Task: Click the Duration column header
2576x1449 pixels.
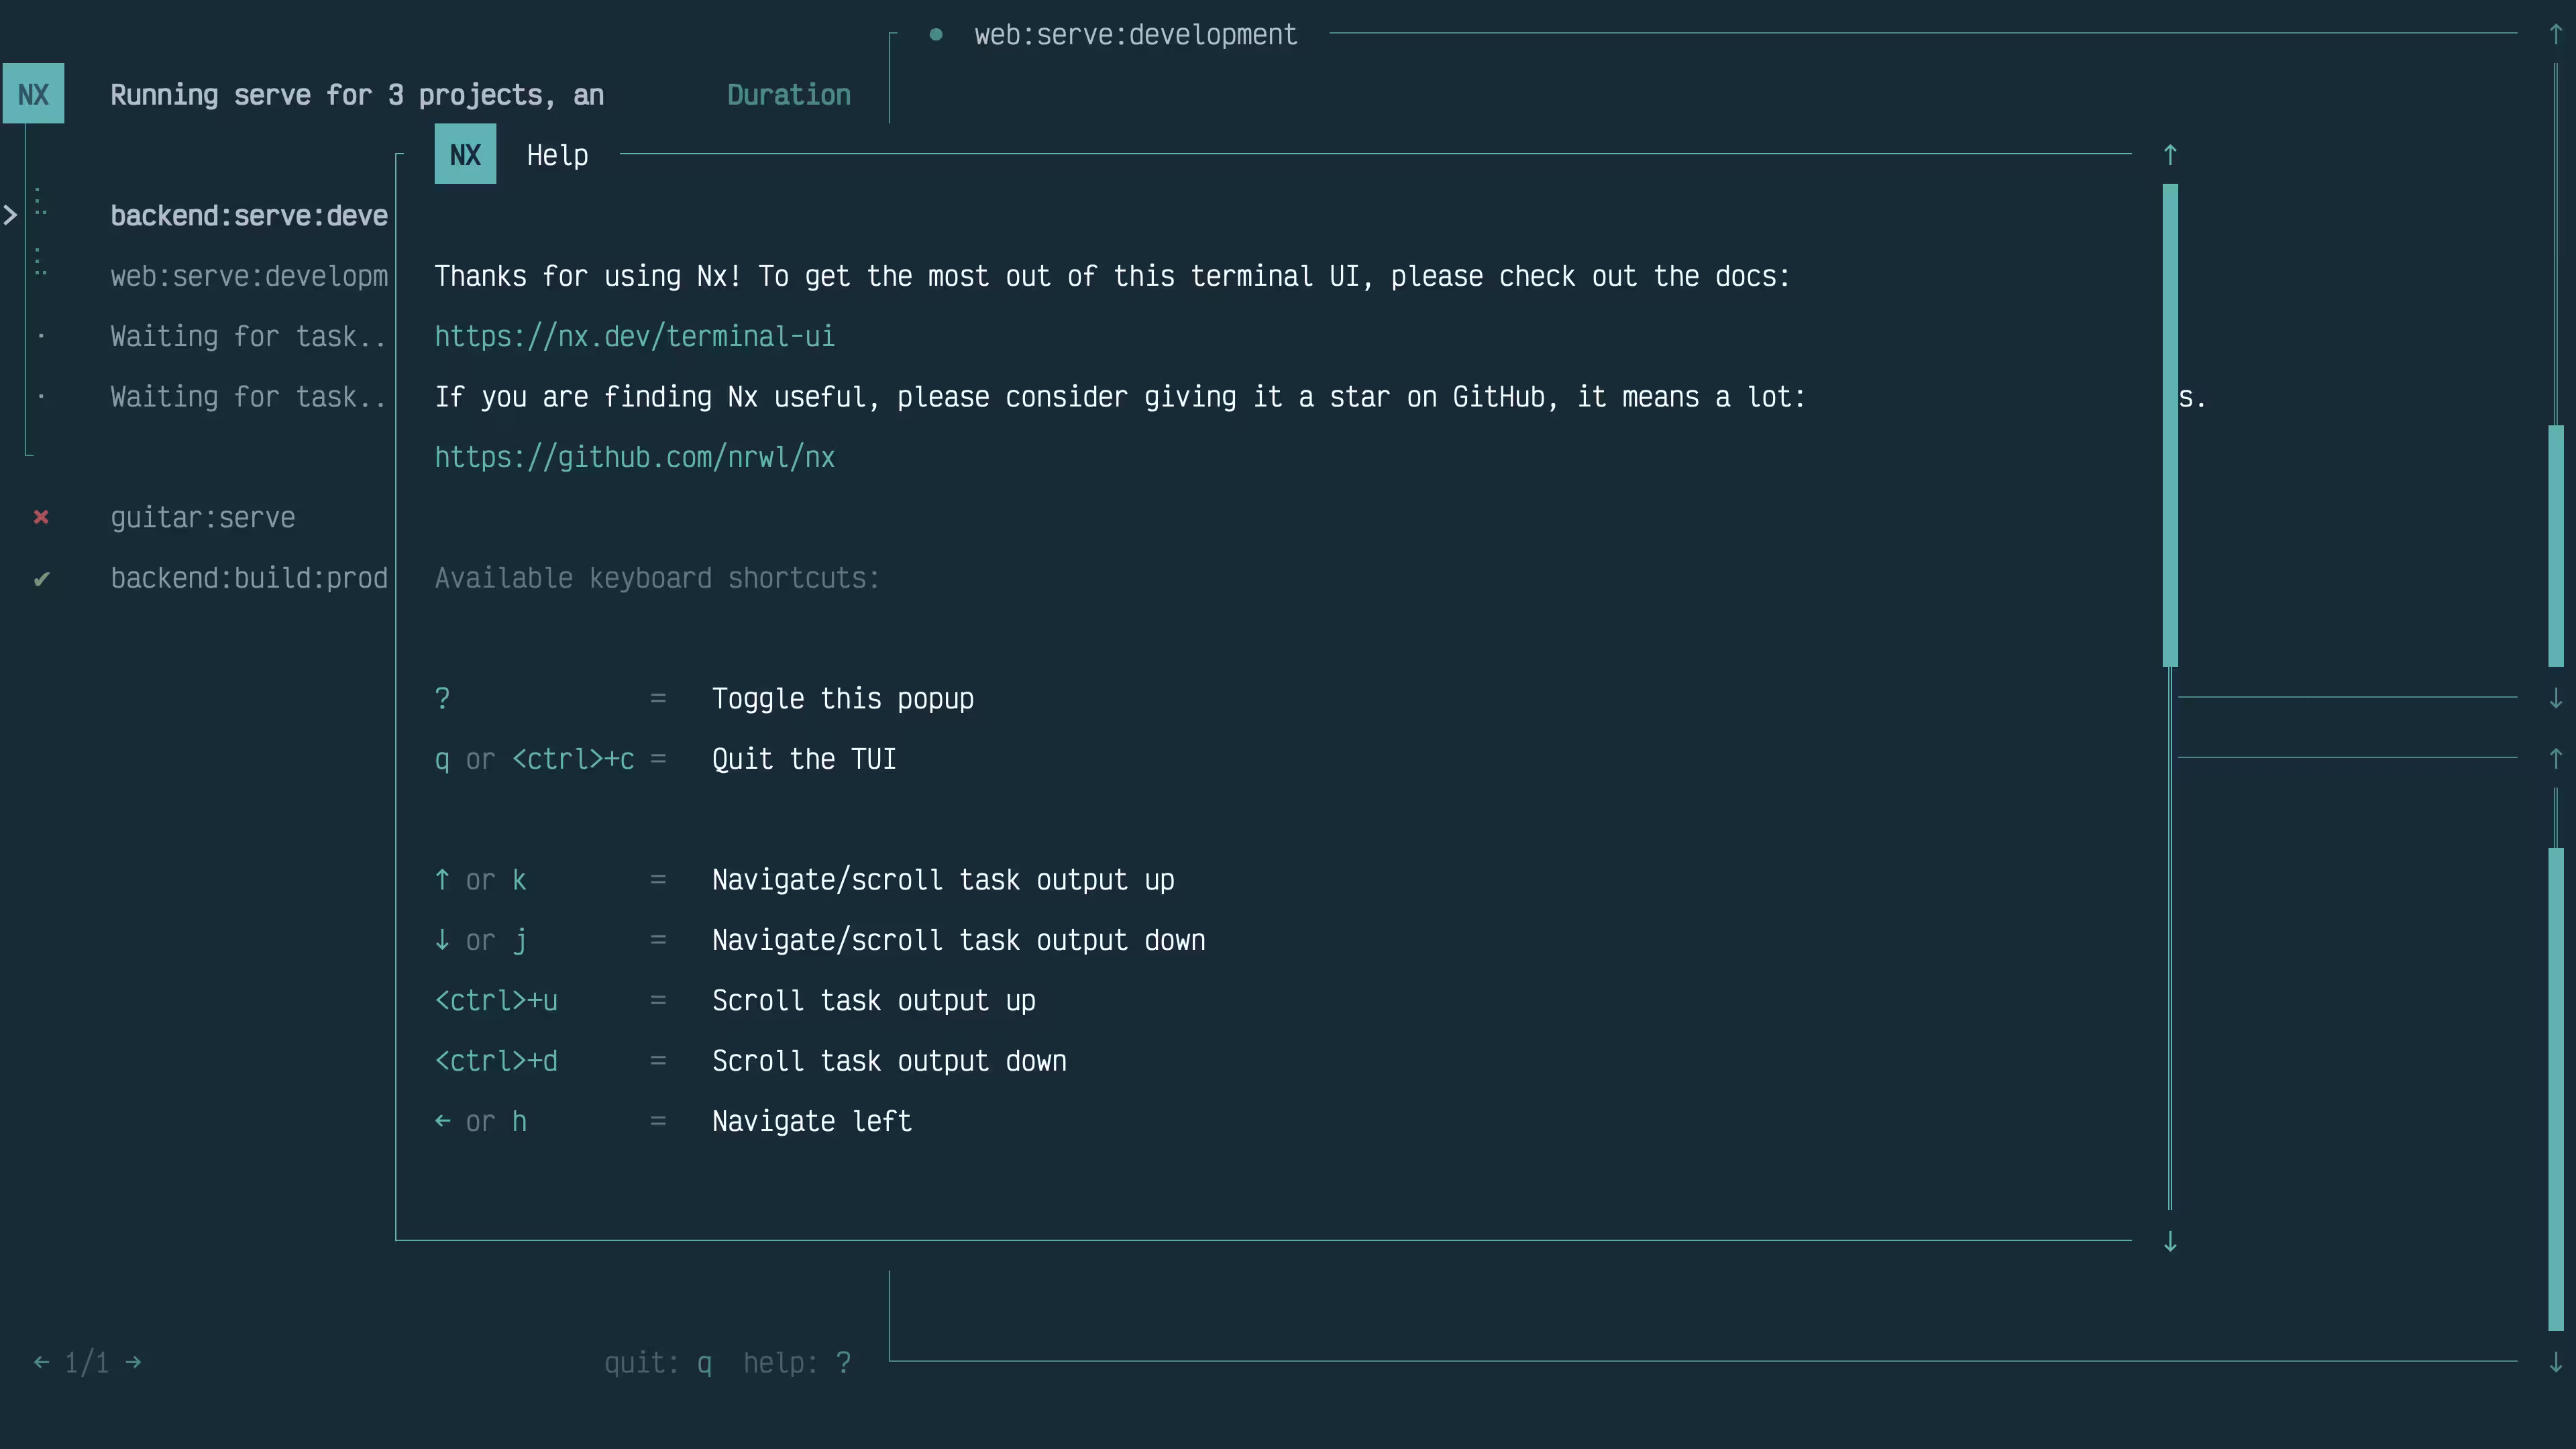Action: coord(788,94)
